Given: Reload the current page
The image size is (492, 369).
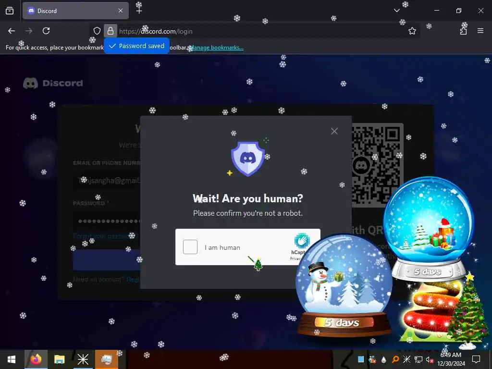Looking at the screenshot, I should click(x=46, y=31).
